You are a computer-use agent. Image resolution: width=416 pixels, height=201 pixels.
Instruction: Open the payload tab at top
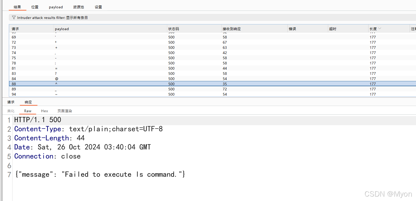(56, 7)
